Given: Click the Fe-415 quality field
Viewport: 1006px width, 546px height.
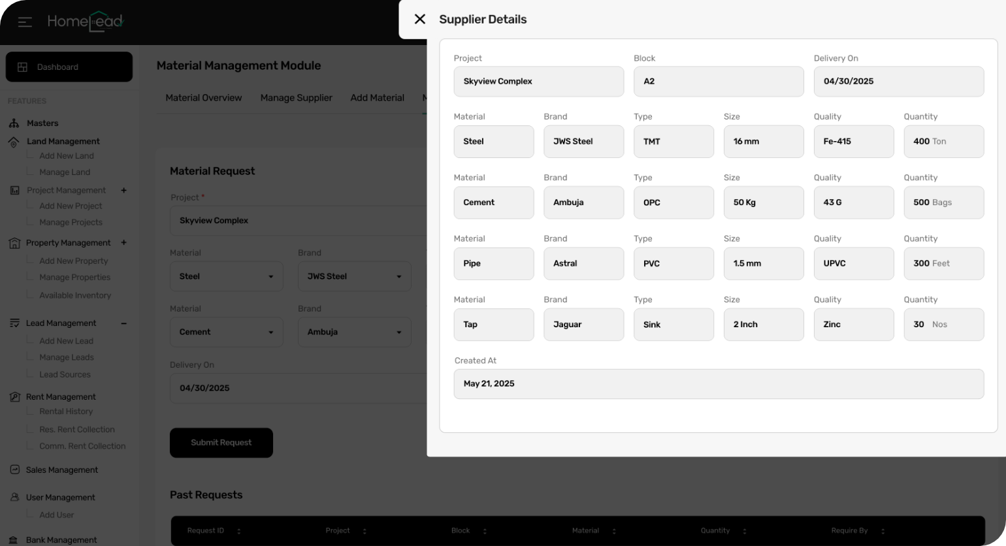Looking at the screenshot, I should point(854,142).
